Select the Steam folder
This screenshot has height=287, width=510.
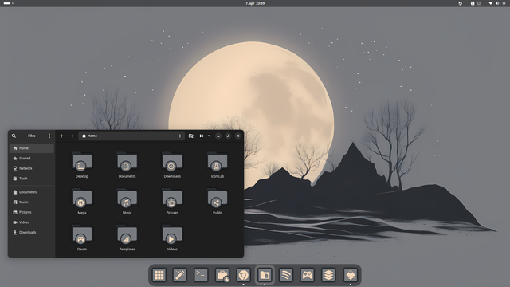point(81,238)
